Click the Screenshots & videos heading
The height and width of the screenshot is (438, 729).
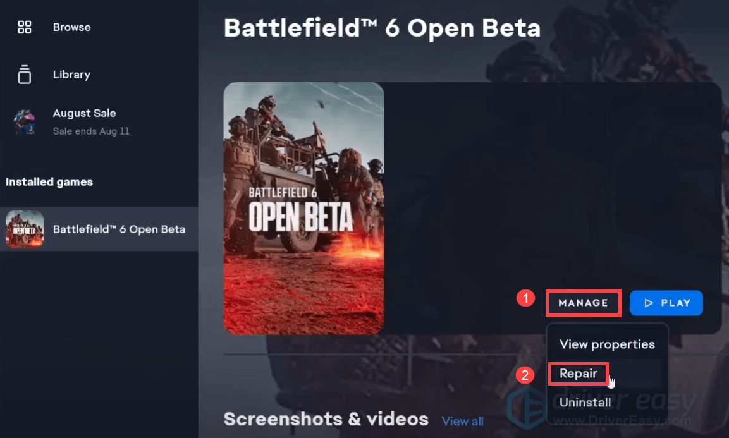point(326,419)
